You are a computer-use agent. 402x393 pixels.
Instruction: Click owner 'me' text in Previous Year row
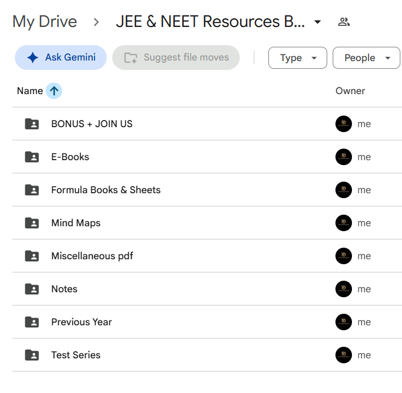tap(364, 322)
